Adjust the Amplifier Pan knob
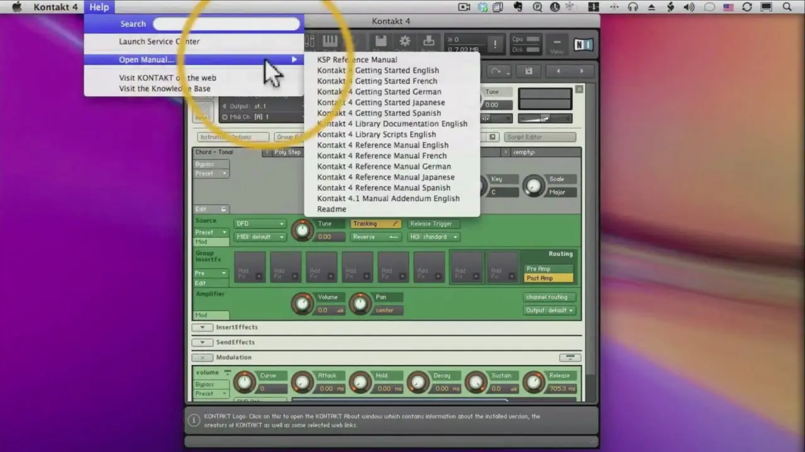 (360, 304)
